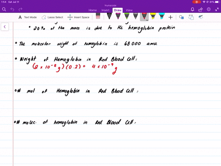
Task: Select the yellow highlighter
Action: [x=153, y=16]
